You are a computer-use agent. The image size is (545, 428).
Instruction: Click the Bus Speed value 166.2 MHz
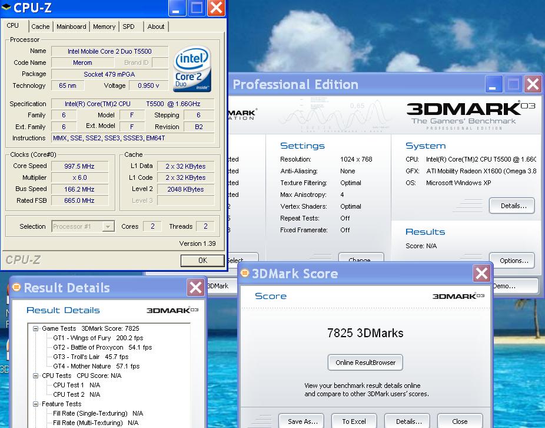tap(79, 189)
